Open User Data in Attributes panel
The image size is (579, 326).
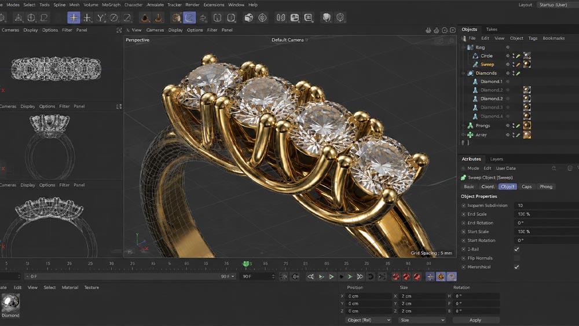[505, 169]
